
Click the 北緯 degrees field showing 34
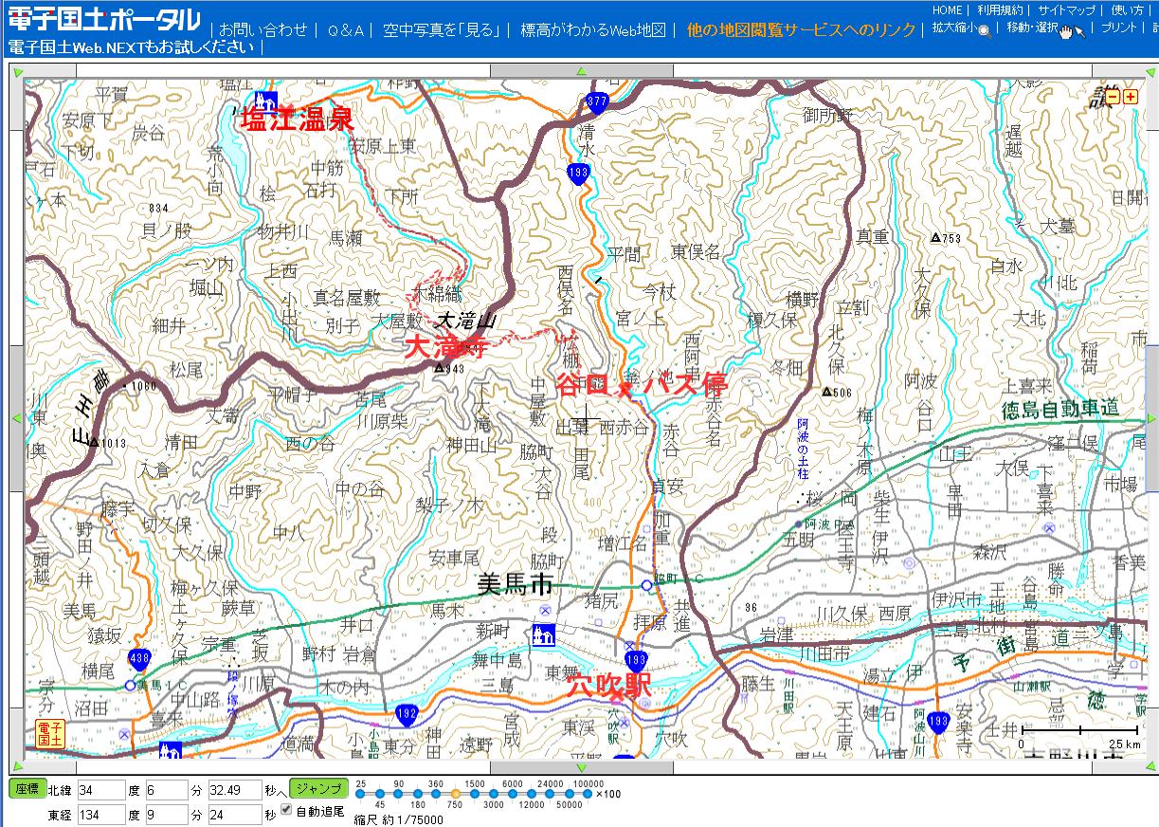(x=101, y=789)
